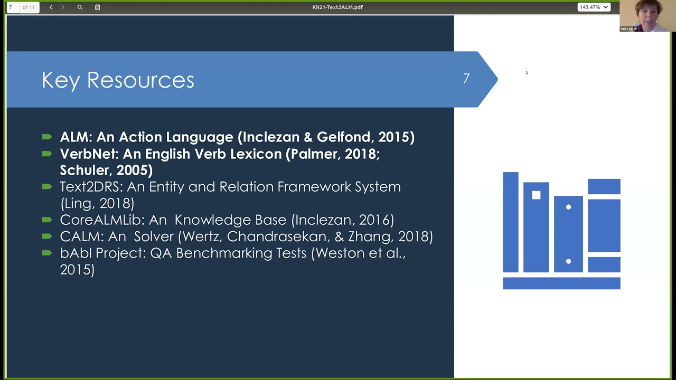Click the Key Resources slide heading
This screenshot has height=380, width=676.
(x=118, y=80)
